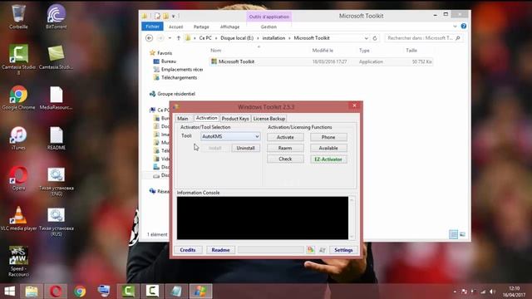Click the Available button

tap(328, 148)
